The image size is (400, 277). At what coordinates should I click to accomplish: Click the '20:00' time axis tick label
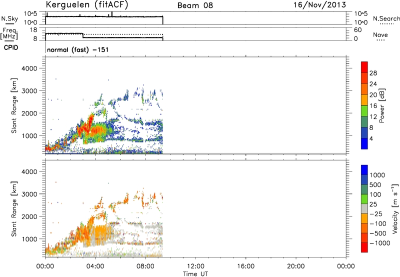tap(295, 266)
